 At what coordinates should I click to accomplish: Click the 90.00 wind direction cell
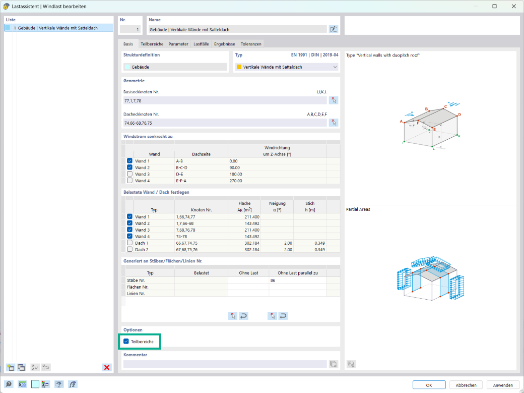tap(277, 167)
